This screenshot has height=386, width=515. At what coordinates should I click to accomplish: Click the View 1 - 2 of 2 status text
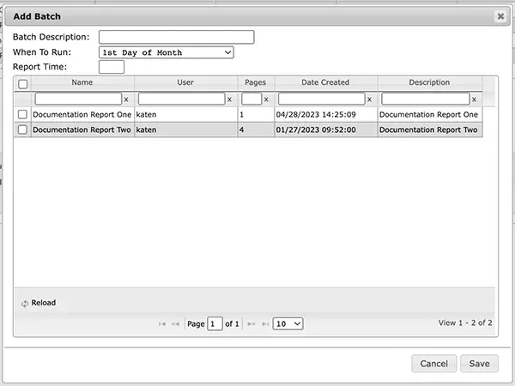point(465,323)
